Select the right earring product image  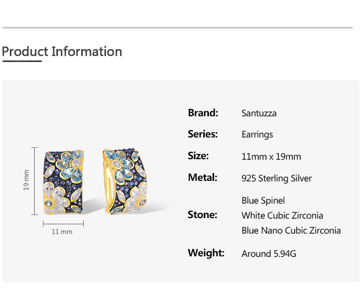(123, 182)
